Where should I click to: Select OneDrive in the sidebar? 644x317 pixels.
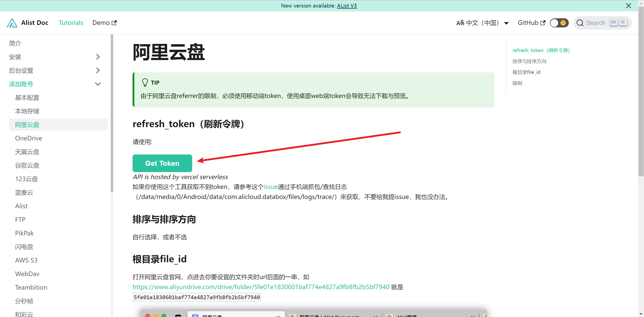pos(29,138)
